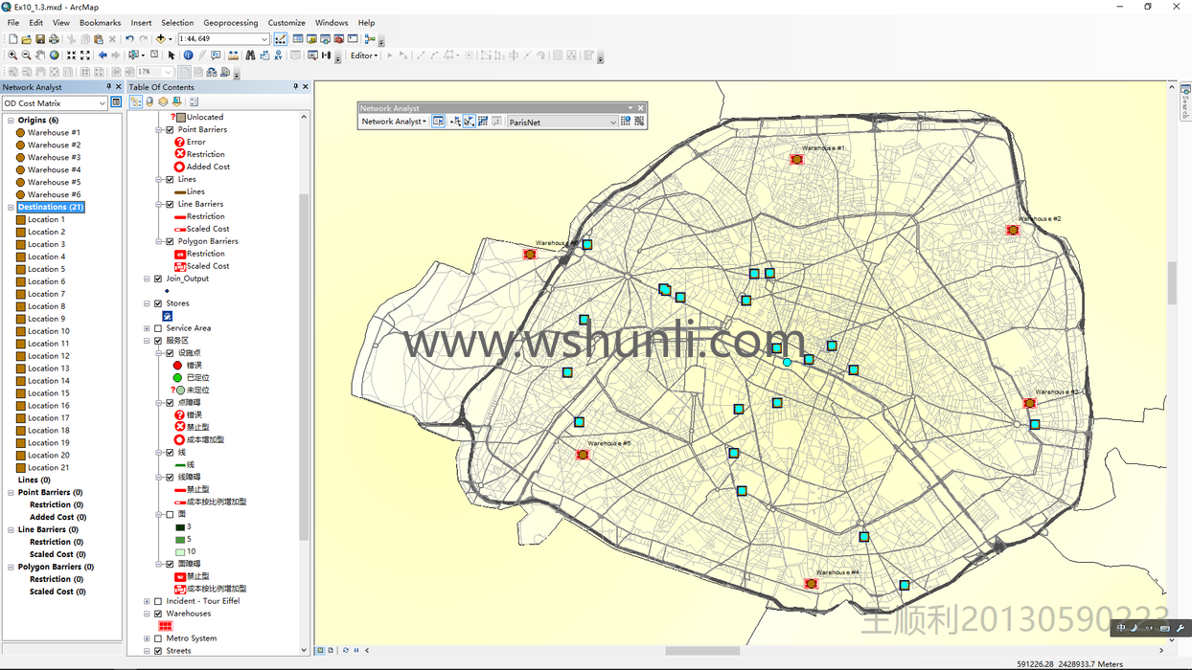Enable the Incident - Tour Eiffel layer
Viewport: 1192px width, 670px height.
[158, 602]
